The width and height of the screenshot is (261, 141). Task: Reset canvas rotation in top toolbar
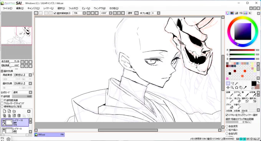pos(123,13)
